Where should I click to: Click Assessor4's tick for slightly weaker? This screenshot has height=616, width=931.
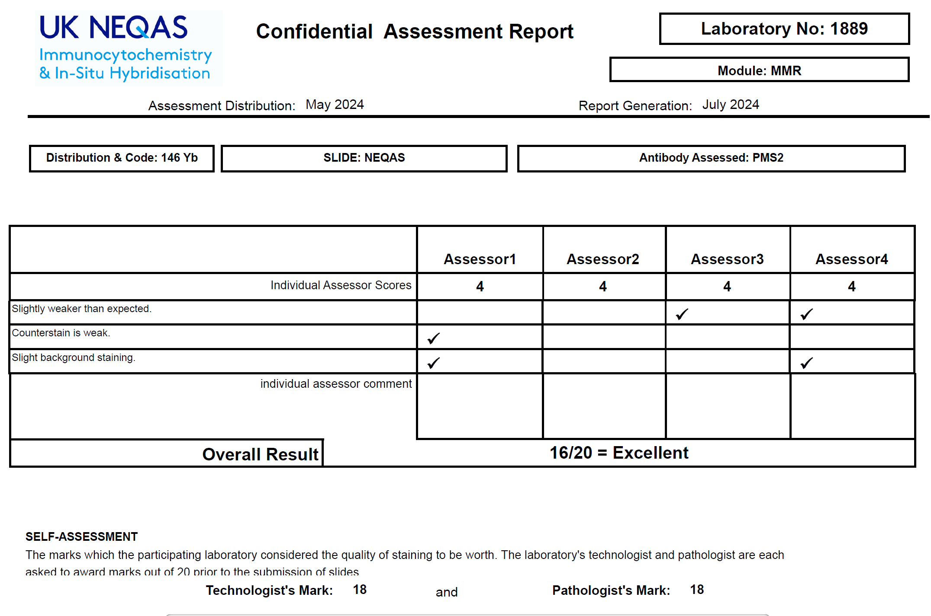point(807,314)
